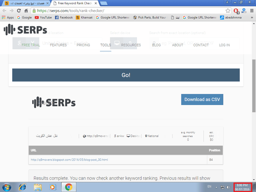This screenshot has width=256, height=192.
Task: Open the TOOLS nav item
Action: pyautogui.click(x=106, y=45)
